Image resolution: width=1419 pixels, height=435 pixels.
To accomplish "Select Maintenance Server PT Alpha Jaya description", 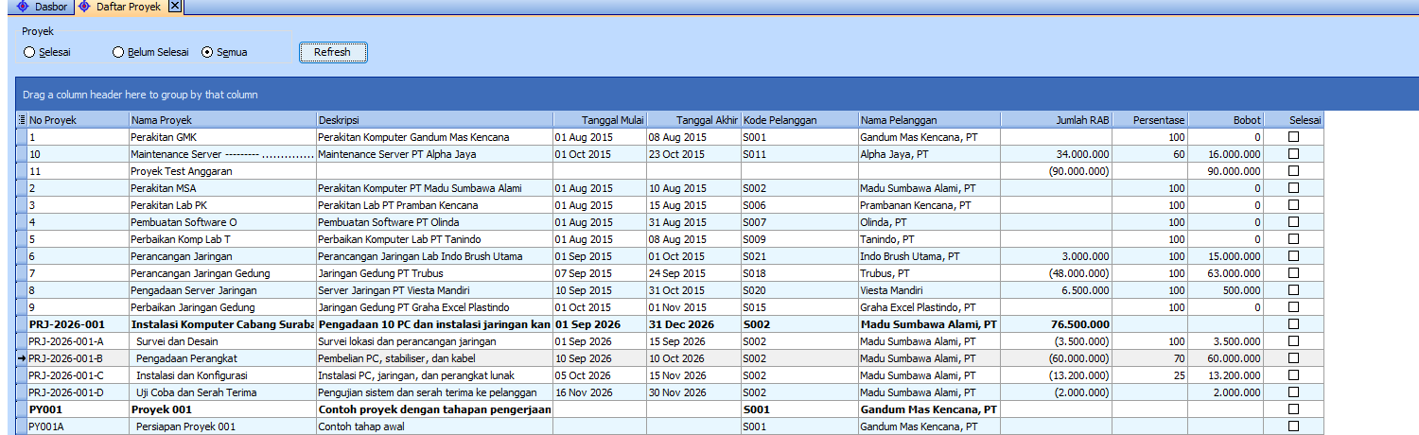I will click(434, 154).
